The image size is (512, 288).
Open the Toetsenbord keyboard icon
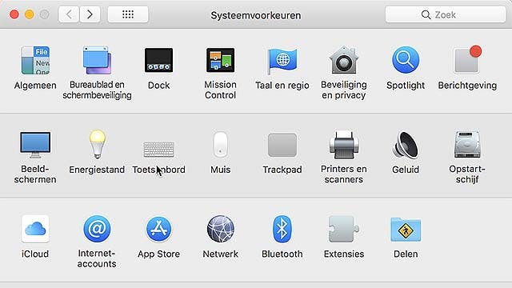pos(159,149)
